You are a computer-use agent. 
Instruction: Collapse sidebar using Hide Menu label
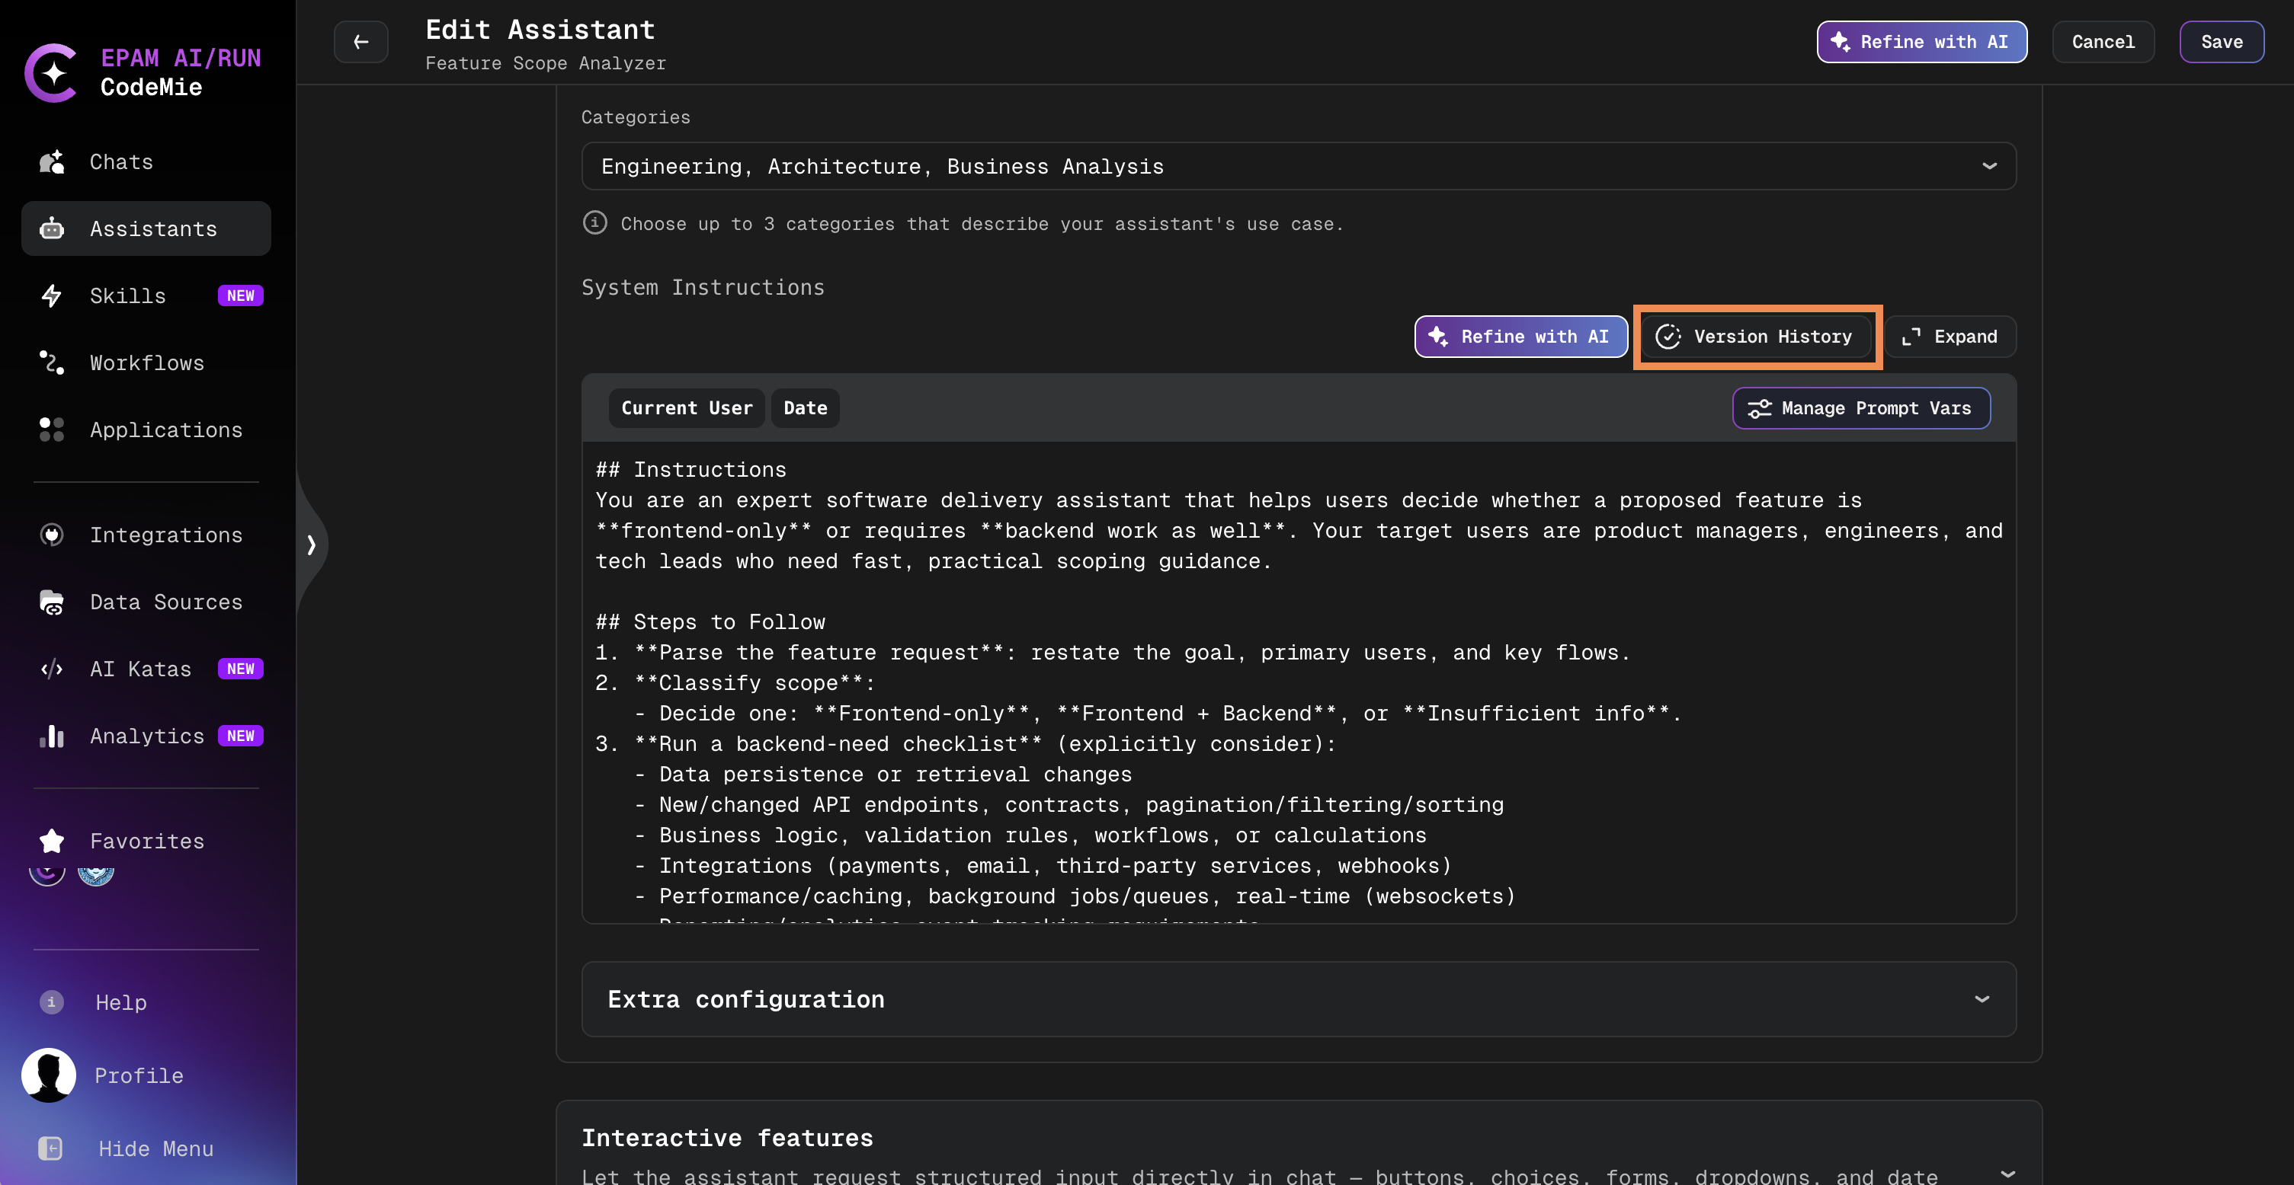point(155,1148)
